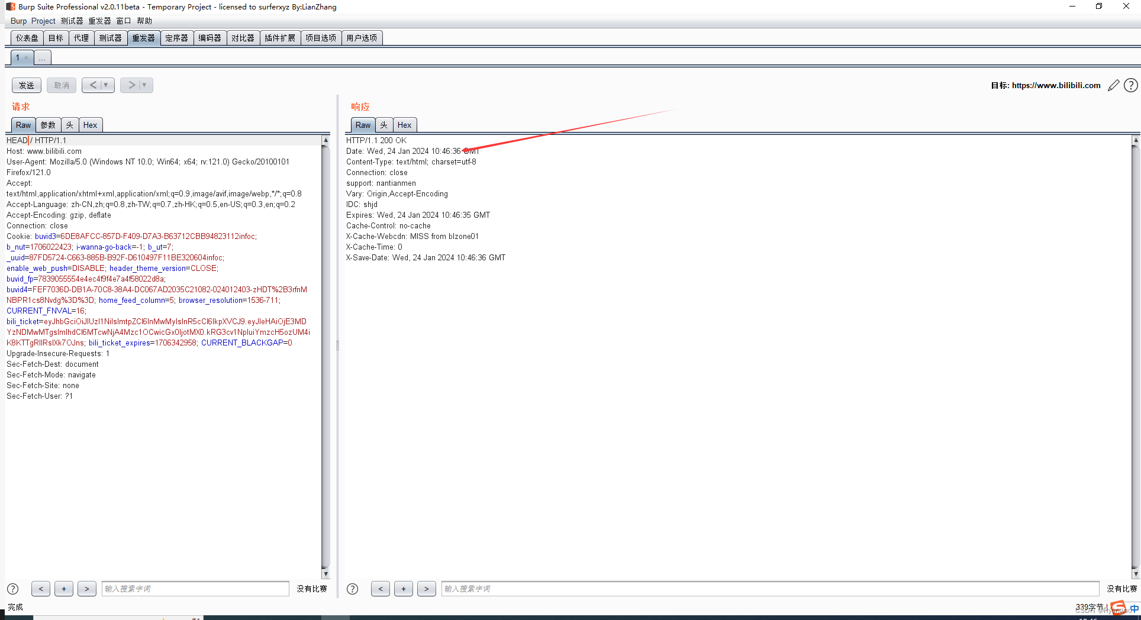Switch to the 重发器 main tab
The image size is (1141, 620).
click(x=143, y=38)
